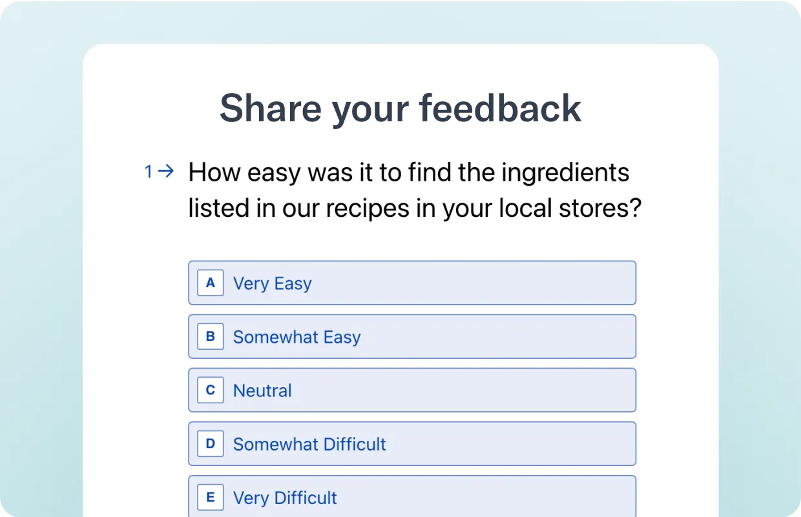The image size is (801, 517).
Task: Choose the 'Very Difficult' answer option
Action: pyautogui.click(x=412, y=497)
